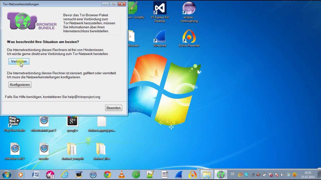The width and height of the screenshot is (321, 180).
Task: Open VS Express für Desktop shortcut
Action: click(x=160, y=12)
